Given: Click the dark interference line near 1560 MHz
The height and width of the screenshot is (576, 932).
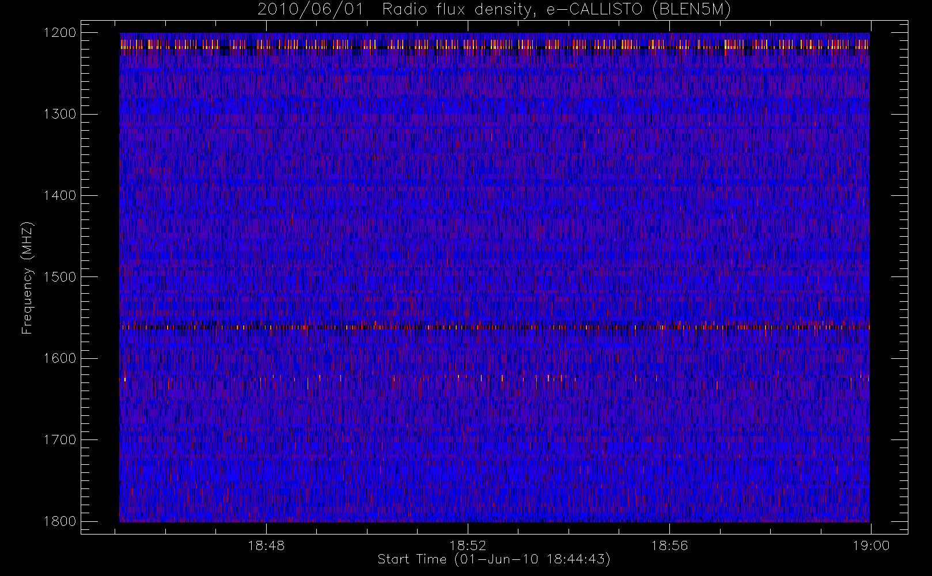Looking at the screenshot, I should click(494, 327).
